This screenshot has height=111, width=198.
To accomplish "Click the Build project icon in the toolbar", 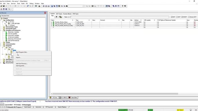I will coord(46,6).
